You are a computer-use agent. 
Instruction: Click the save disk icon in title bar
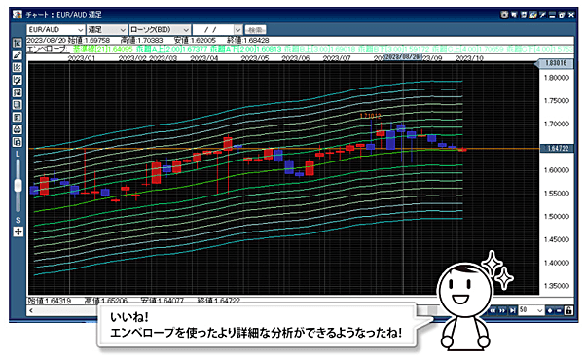524,15
